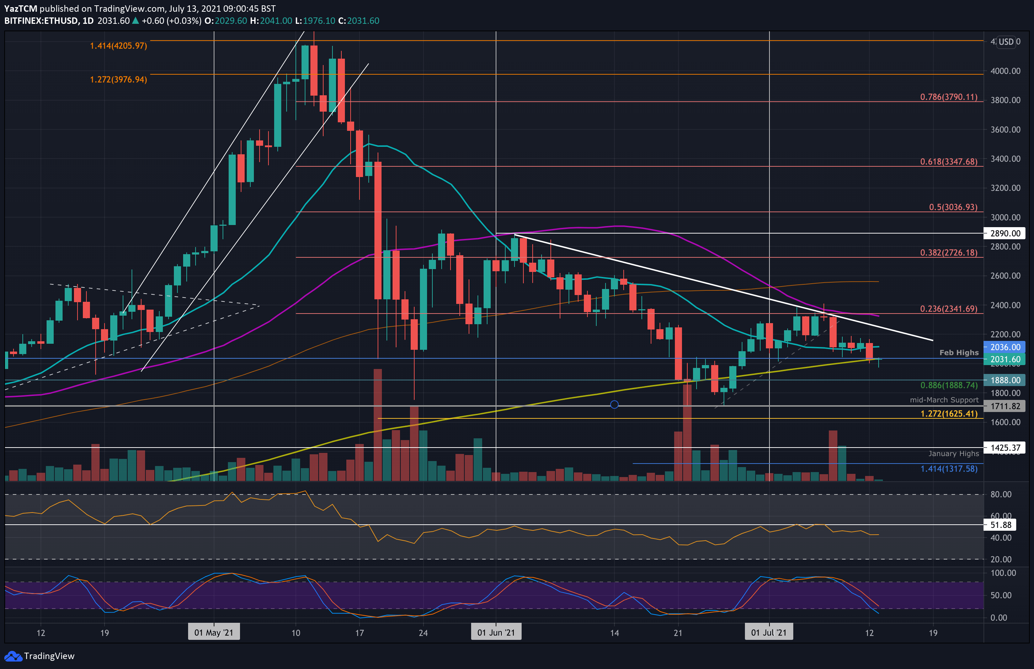Select the 2031.60 current price tag

pyautogui.click(x=1004, y=359)
